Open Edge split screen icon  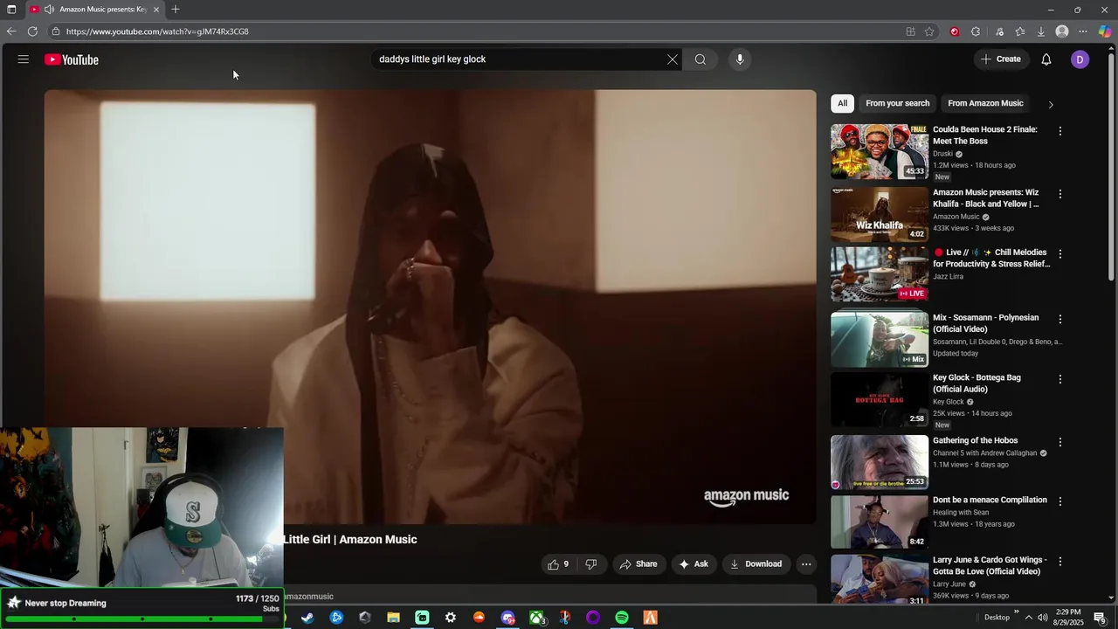tap(910, 31)
